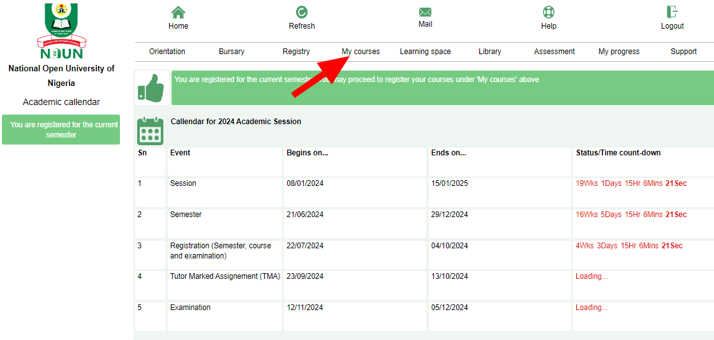Image resolution: width=714 pixels, height=340 pixels.
Task: Open the Bursary menu
Action: tap(232, 52)
